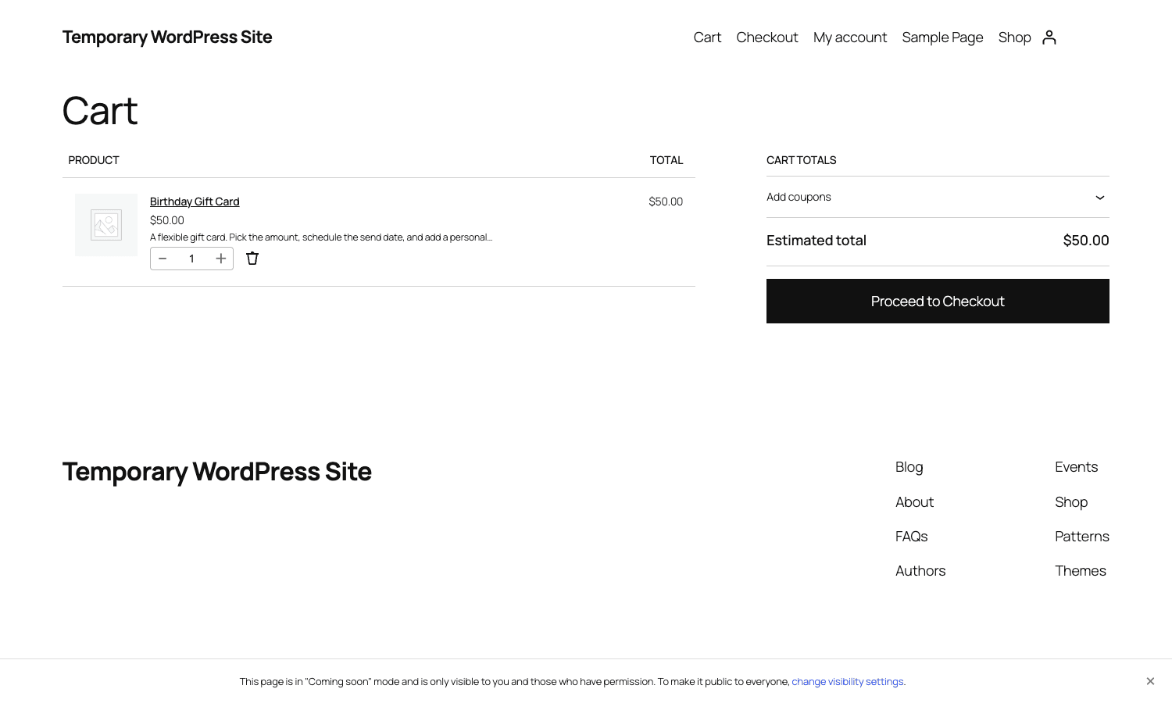Open the Shop footer link
Screen dimensions: 1172x703
click(1071, 502)
